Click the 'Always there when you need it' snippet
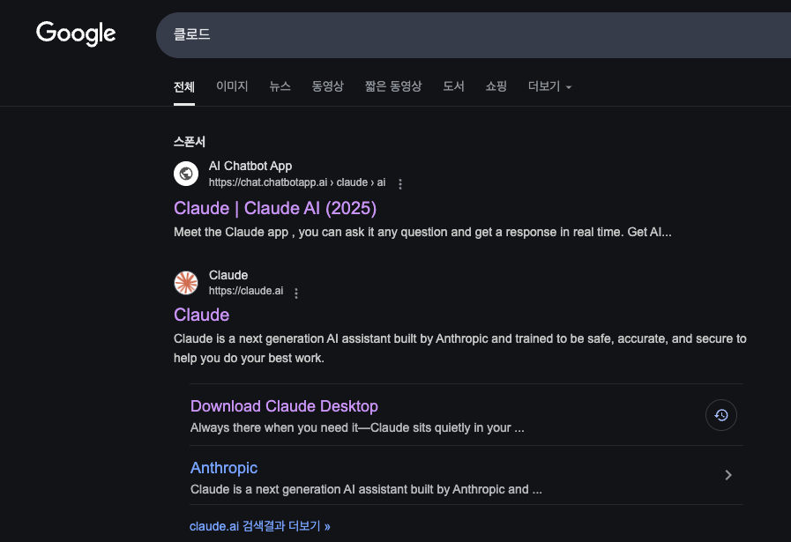The height and width of the screenshot is (542, 791). (357, 428)
